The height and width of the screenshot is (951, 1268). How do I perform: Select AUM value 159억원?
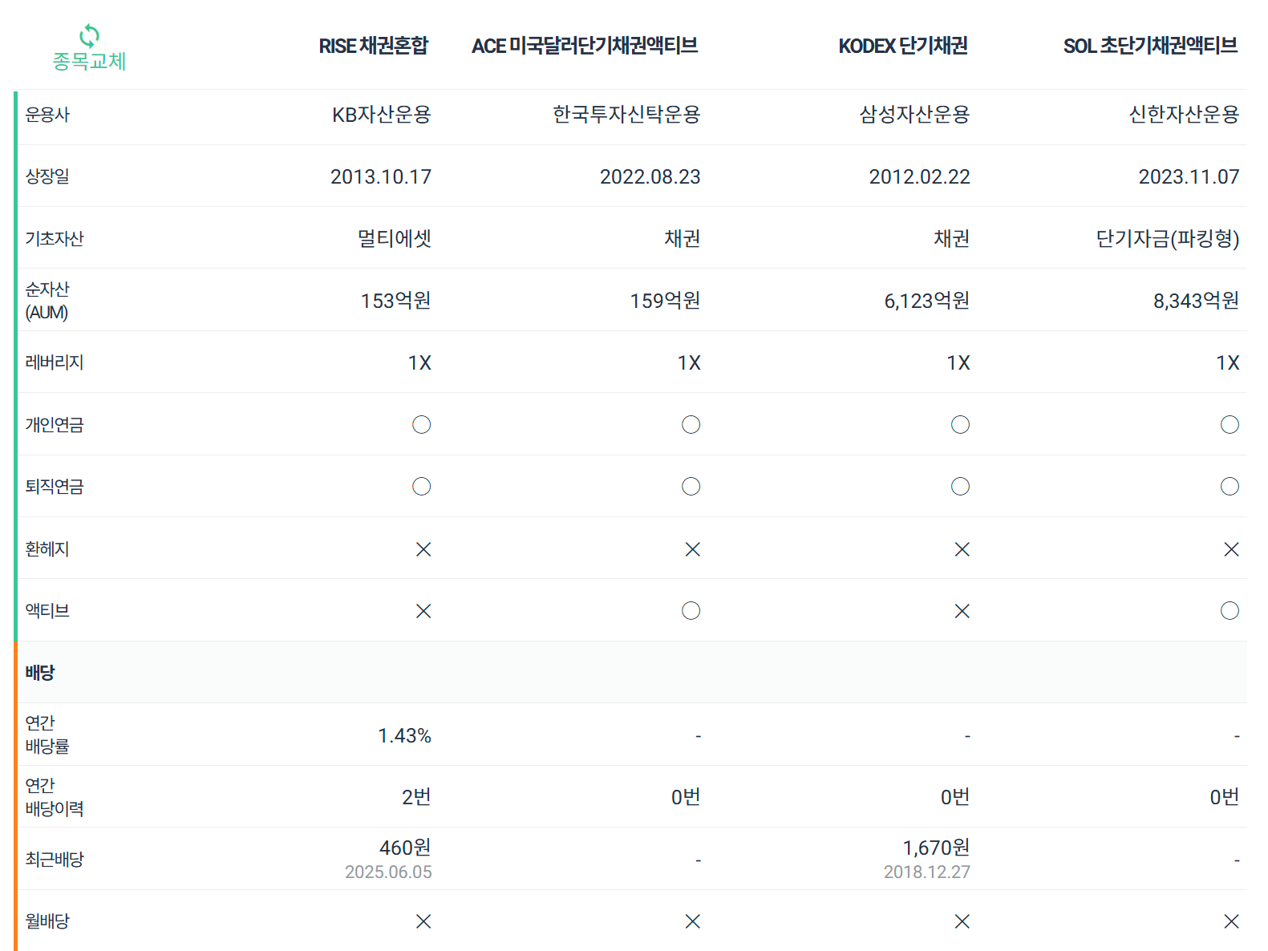665,301
